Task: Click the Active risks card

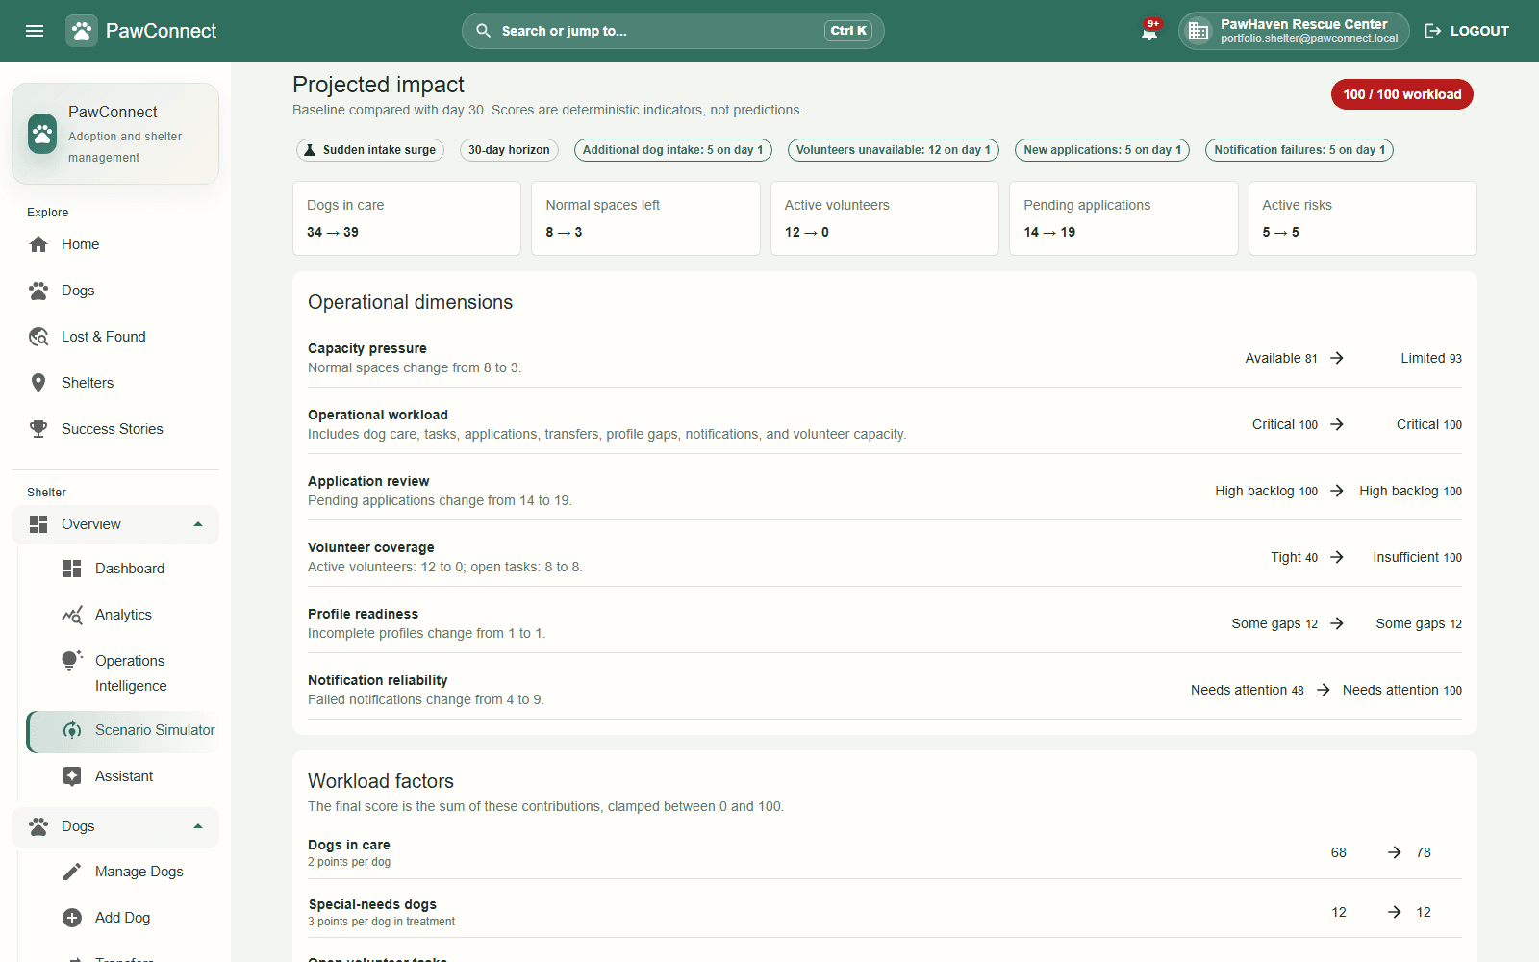Action: coord(1362,218)
